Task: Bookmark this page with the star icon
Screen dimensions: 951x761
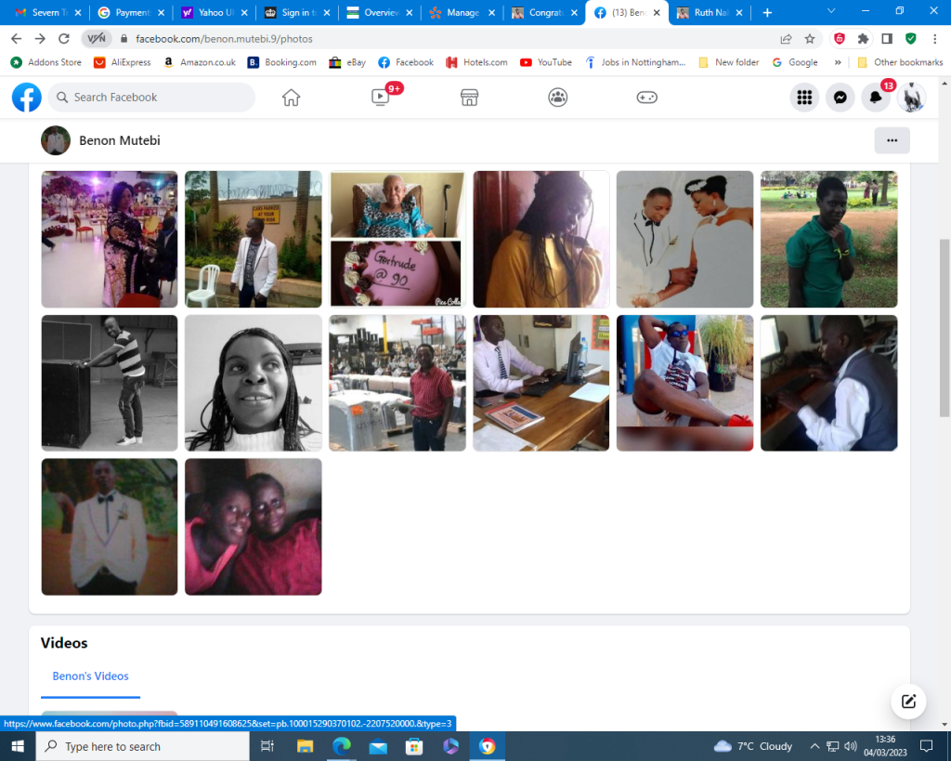Action: pos(810,39)
